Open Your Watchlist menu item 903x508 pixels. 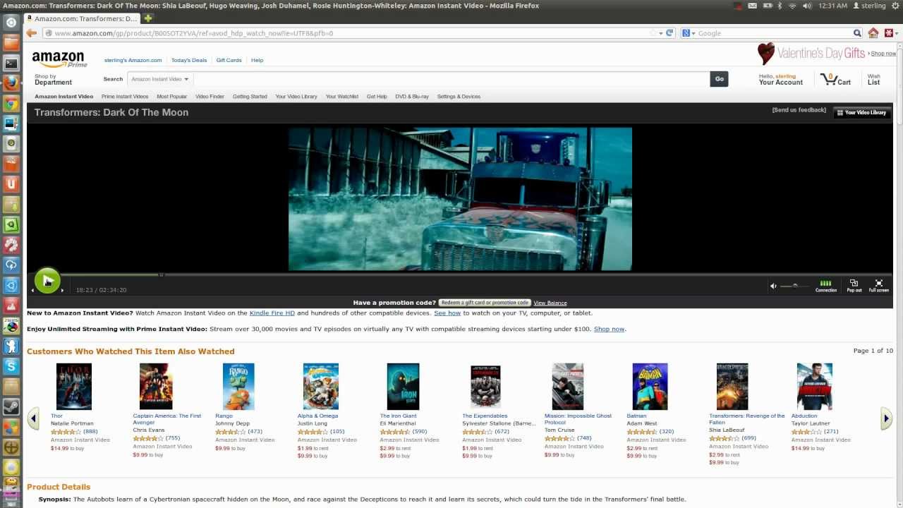pyautogui.click(x=342, y=97)
